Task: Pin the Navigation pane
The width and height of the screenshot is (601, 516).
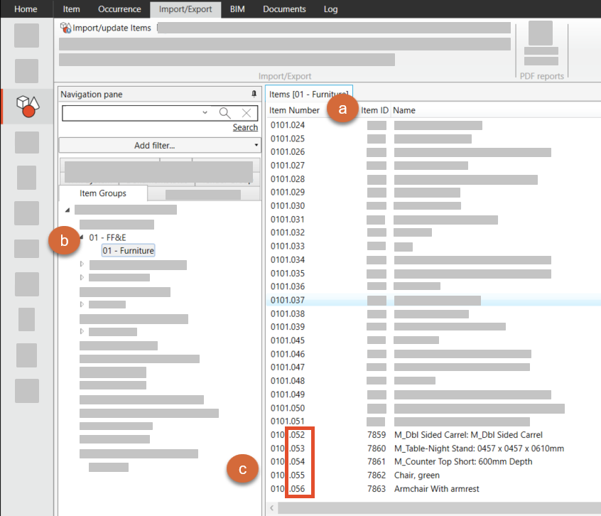Action: tap(254, 94)
